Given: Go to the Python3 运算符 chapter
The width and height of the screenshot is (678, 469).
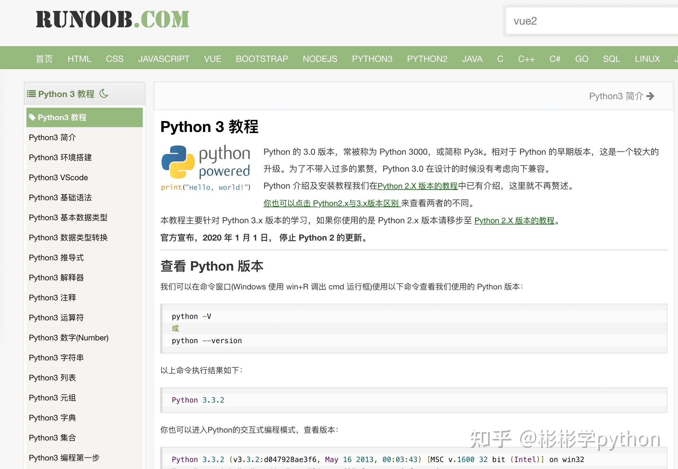Looking at the screenshot, I should click(x=56, y=318).
